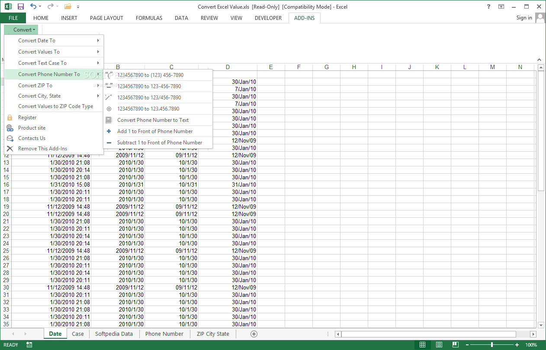The image size is (546, 350).
Task: Click the plus icon for Add 1 to Front
Action: point(109,131)
